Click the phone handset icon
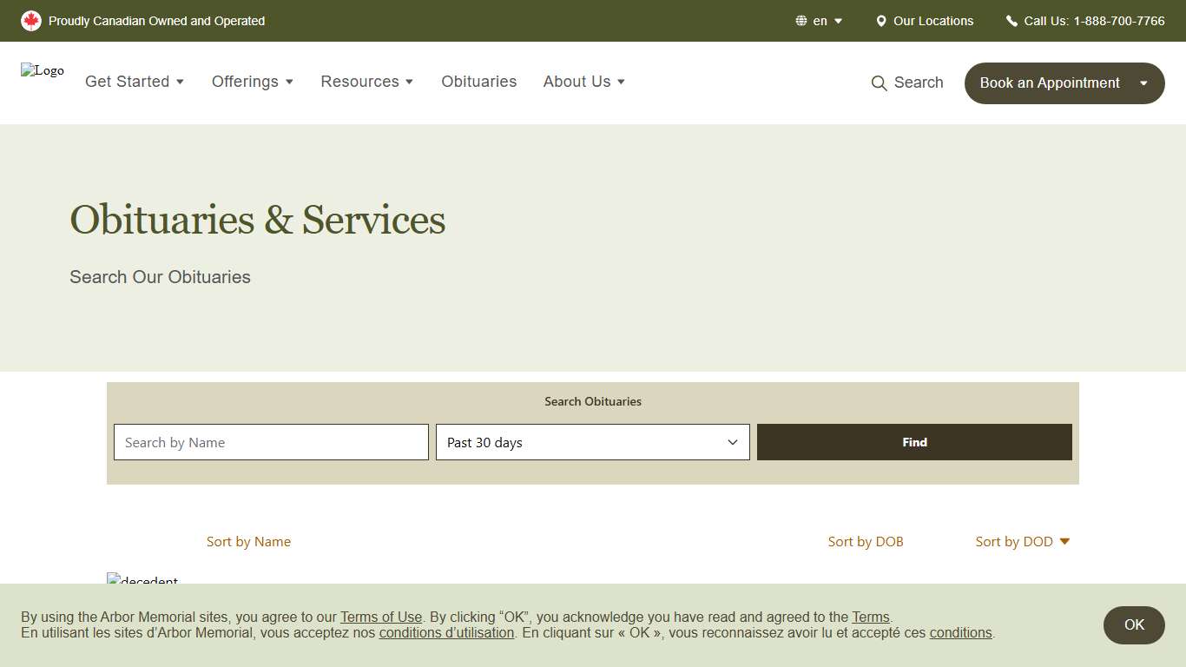Image resolution: width=1186 pixels, height=667 pixels. click(x=1011, y=21)
